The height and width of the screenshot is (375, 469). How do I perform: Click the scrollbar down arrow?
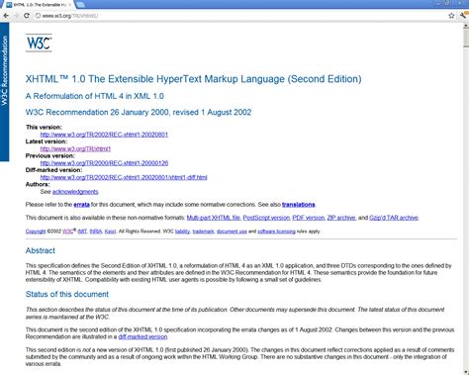click(466, 372)
